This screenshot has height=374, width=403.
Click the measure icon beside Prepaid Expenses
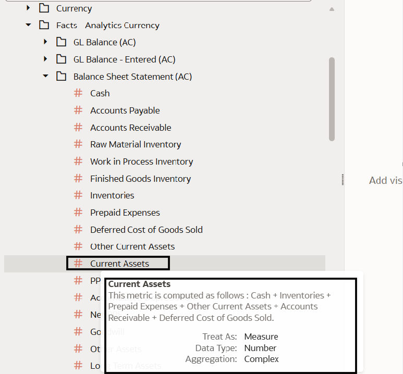(x=78, y=213)
